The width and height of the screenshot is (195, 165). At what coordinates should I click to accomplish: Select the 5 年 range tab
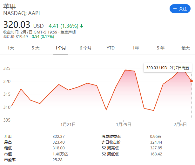coord(160,48)
